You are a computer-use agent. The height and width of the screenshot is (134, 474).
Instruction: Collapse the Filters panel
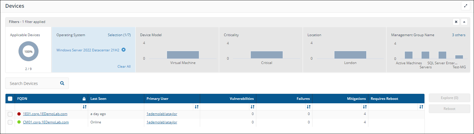click(464, 22)
